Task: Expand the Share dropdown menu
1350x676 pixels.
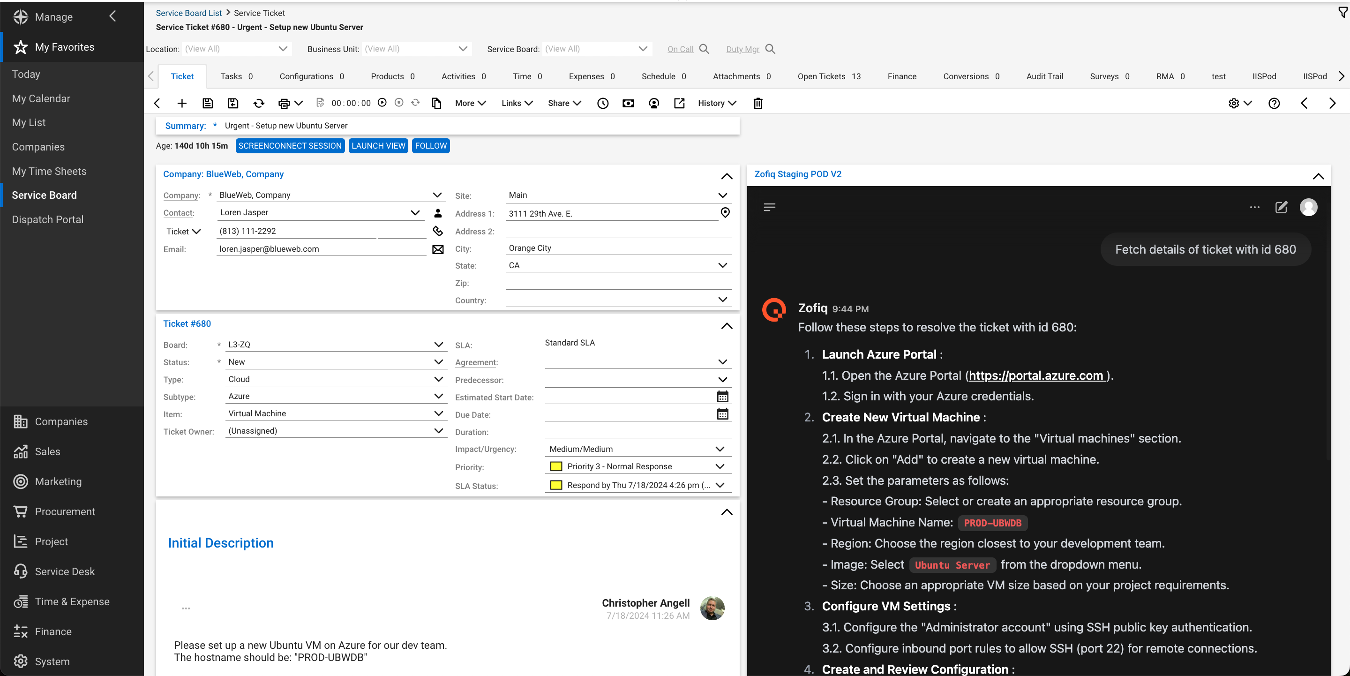Action: [x=564, y=103]
